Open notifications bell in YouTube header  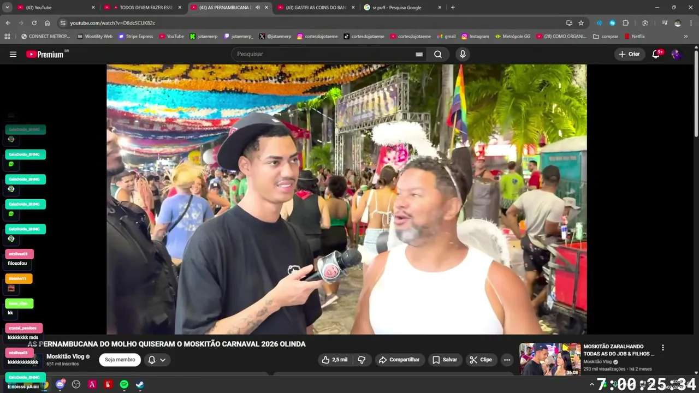point(656,54)
